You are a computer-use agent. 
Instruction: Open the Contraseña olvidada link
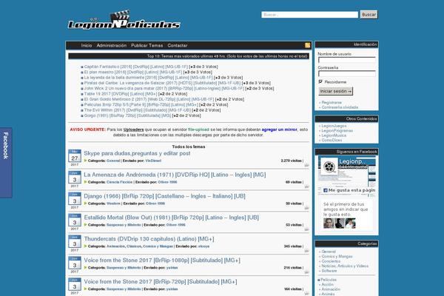click(340, 107)
